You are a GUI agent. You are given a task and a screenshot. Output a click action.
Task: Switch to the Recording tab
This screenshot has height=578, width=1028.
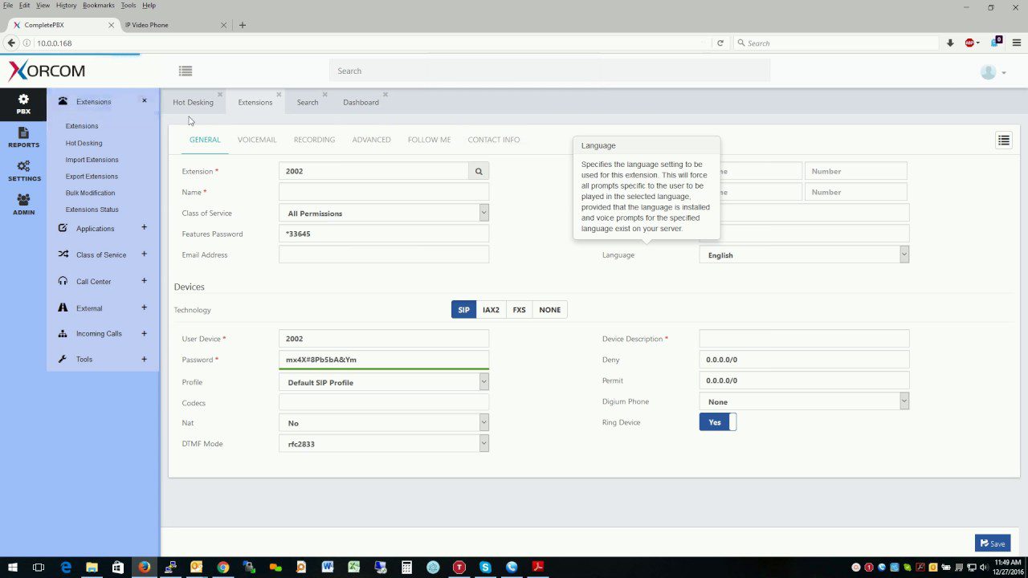coord(314,140)
